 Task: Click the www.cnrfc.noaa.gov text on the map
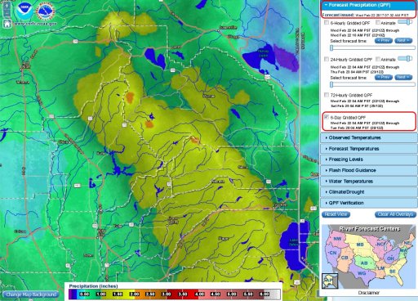tap(35, 24)
